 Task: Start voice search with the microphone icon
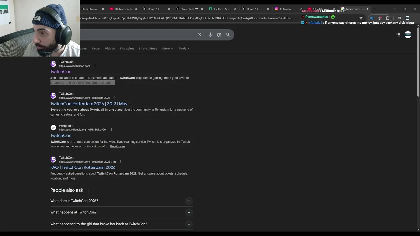coord(210,35)
